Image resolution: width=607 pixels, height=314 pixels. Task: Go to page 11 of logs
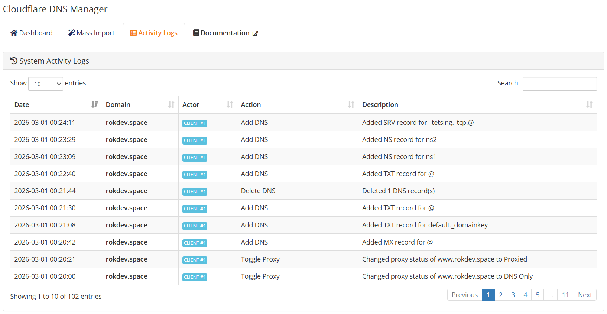tap(565, 295)
